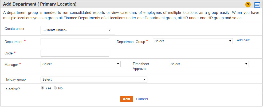Click the Create under label text
The height and width of the screenshot is (107, 263).
click(x=14, y=29)
